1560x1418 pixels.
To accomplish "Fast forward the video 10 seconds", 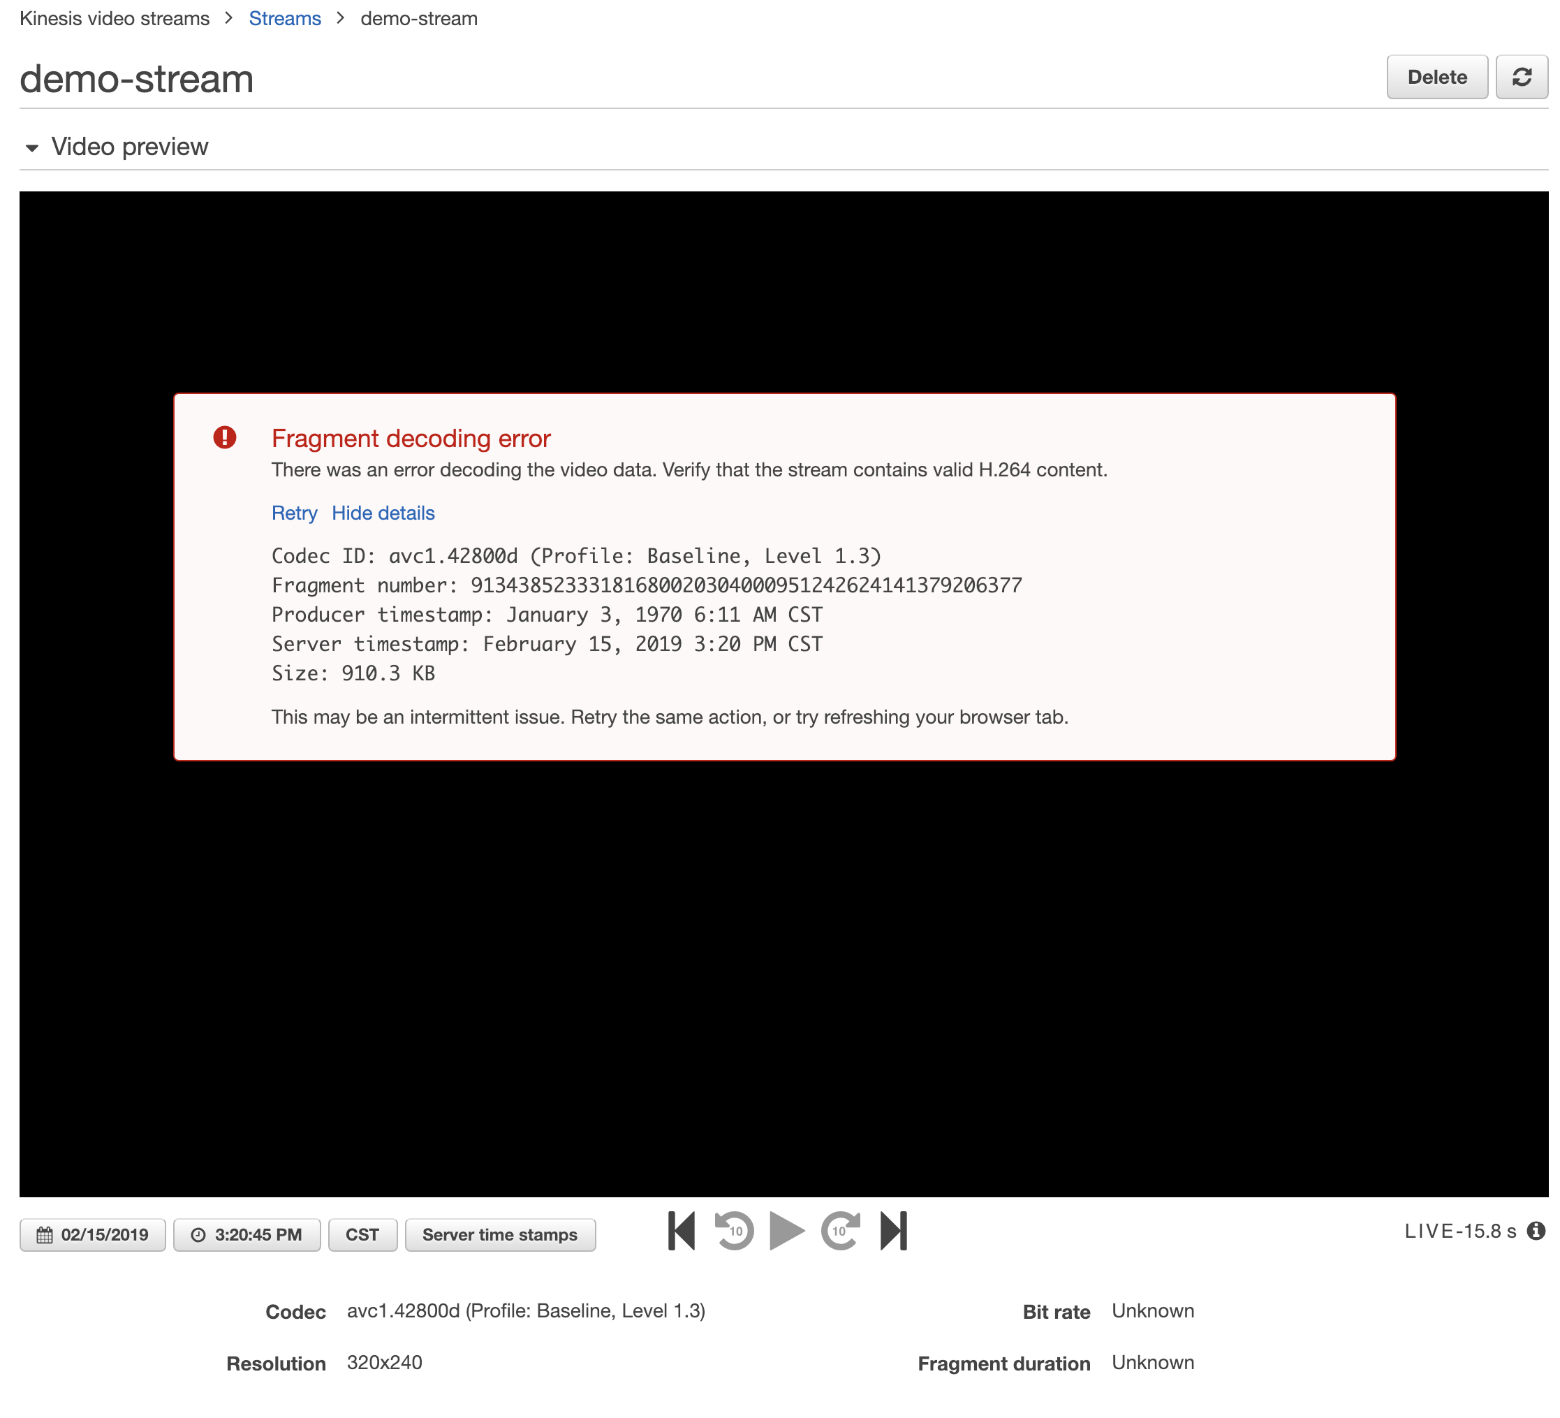I will click(x=840, y=1231).
